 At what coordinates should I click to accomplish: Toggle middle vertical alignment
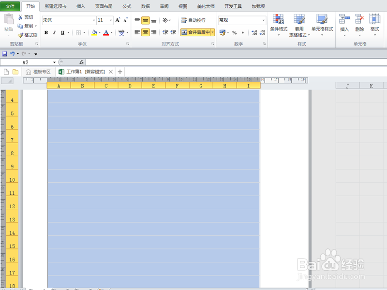[x=146, y=20]
